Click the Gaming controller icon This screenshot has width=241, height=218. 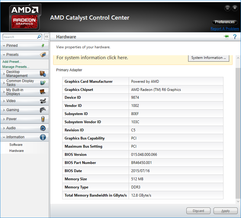point(43,110)
